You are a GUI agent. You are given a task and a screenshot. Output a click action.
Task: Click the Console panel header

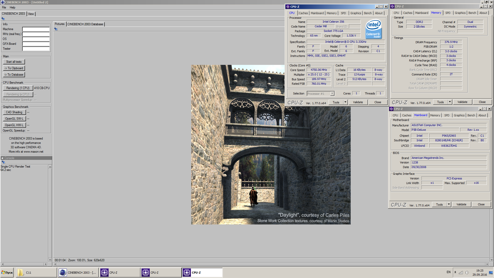click(26, 158)
